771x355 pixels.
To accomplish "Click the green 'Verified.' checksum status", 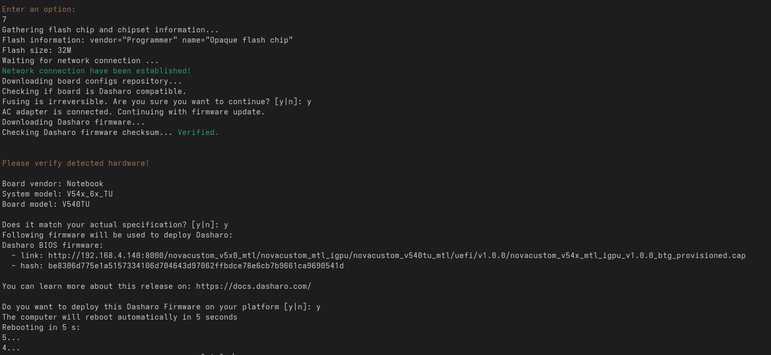I will pos(198,132).
